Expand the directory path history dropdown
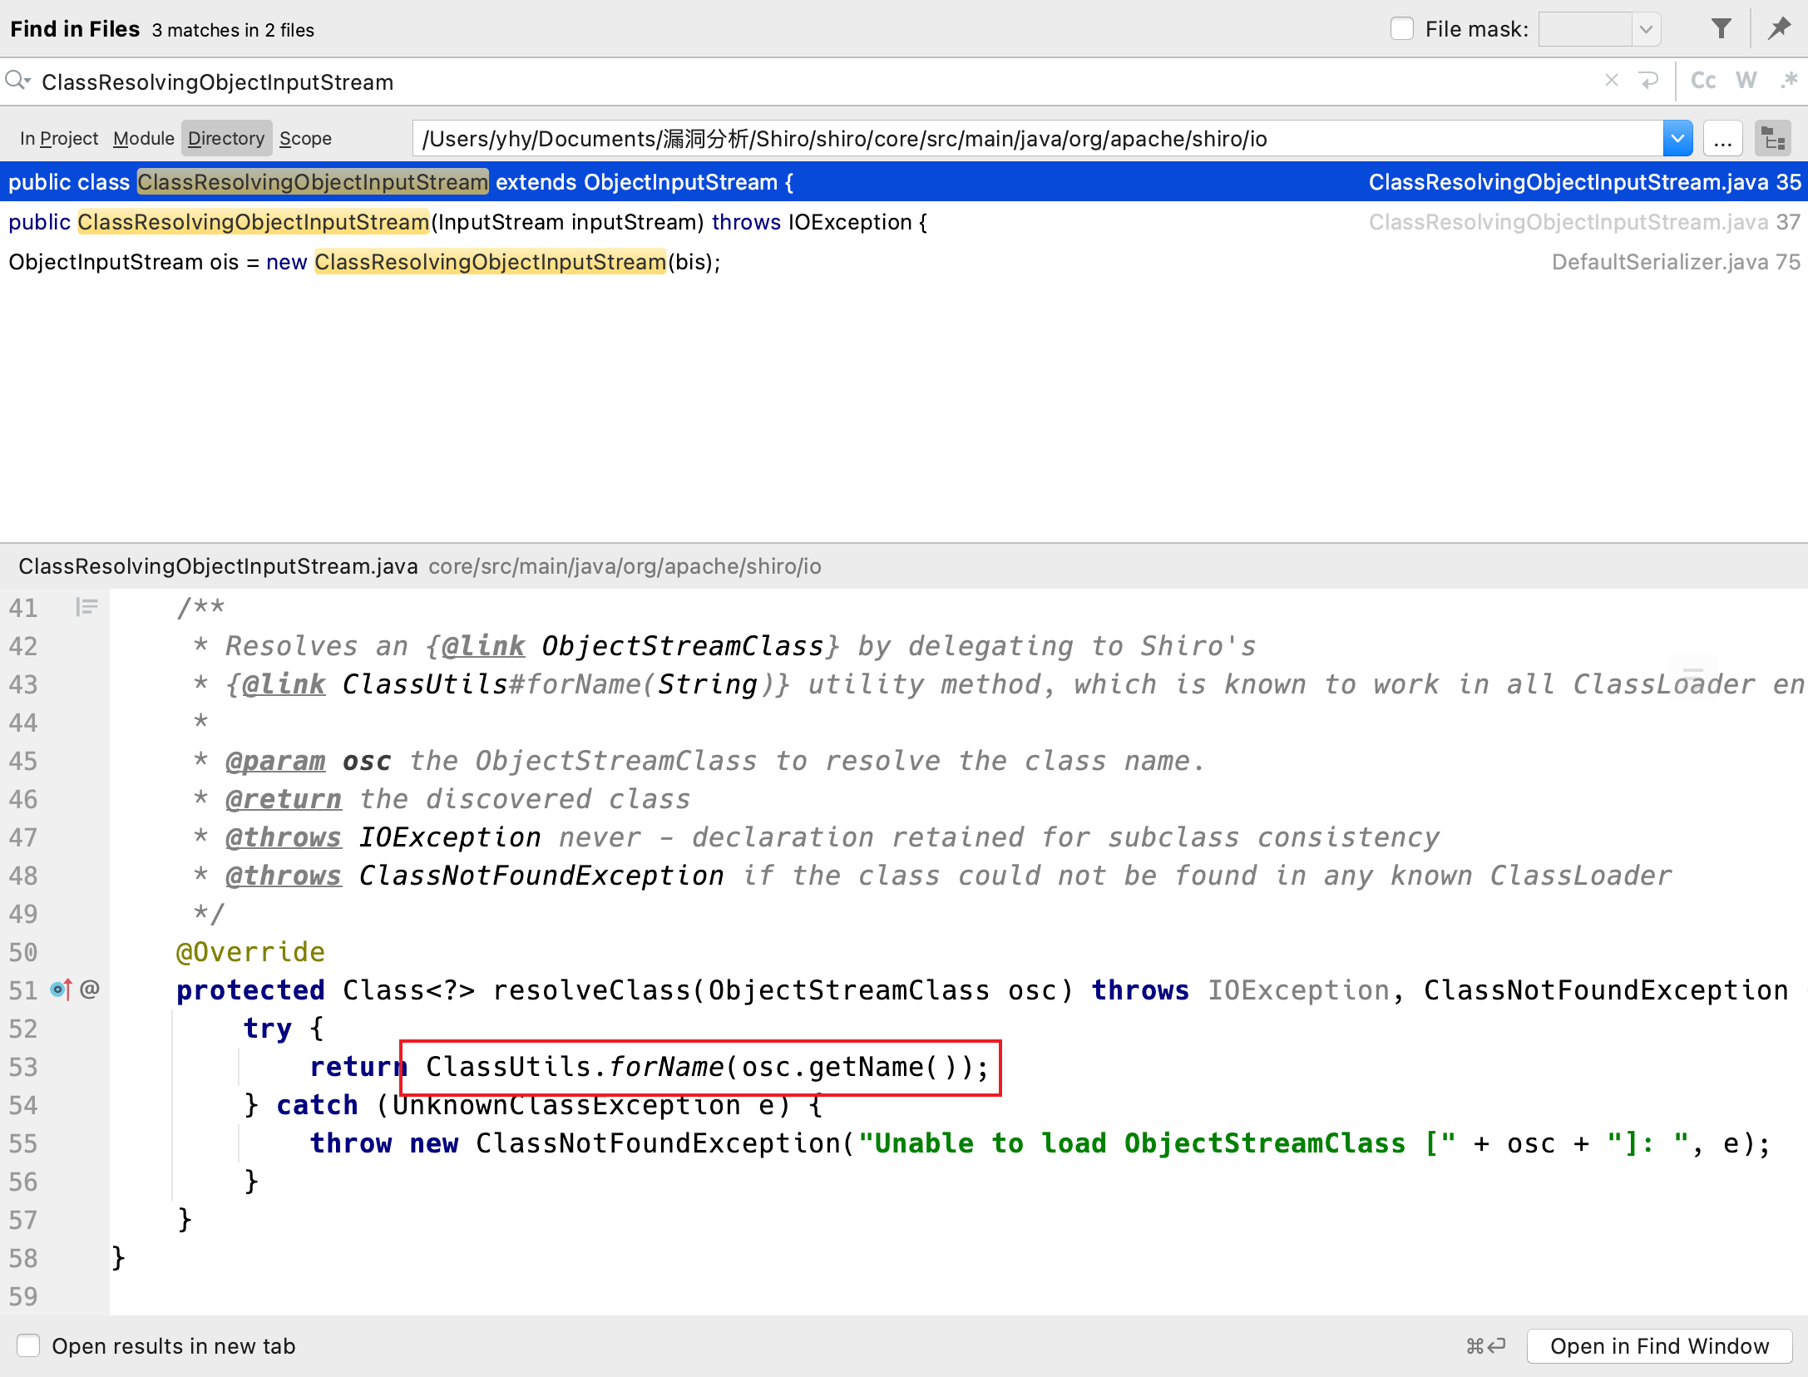This screenshot has width=1808, height=1377. point(1677,139)
